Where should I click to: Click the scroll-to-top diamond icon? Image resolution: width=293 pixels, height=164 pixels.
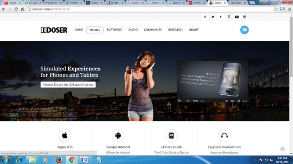point(282,149)
